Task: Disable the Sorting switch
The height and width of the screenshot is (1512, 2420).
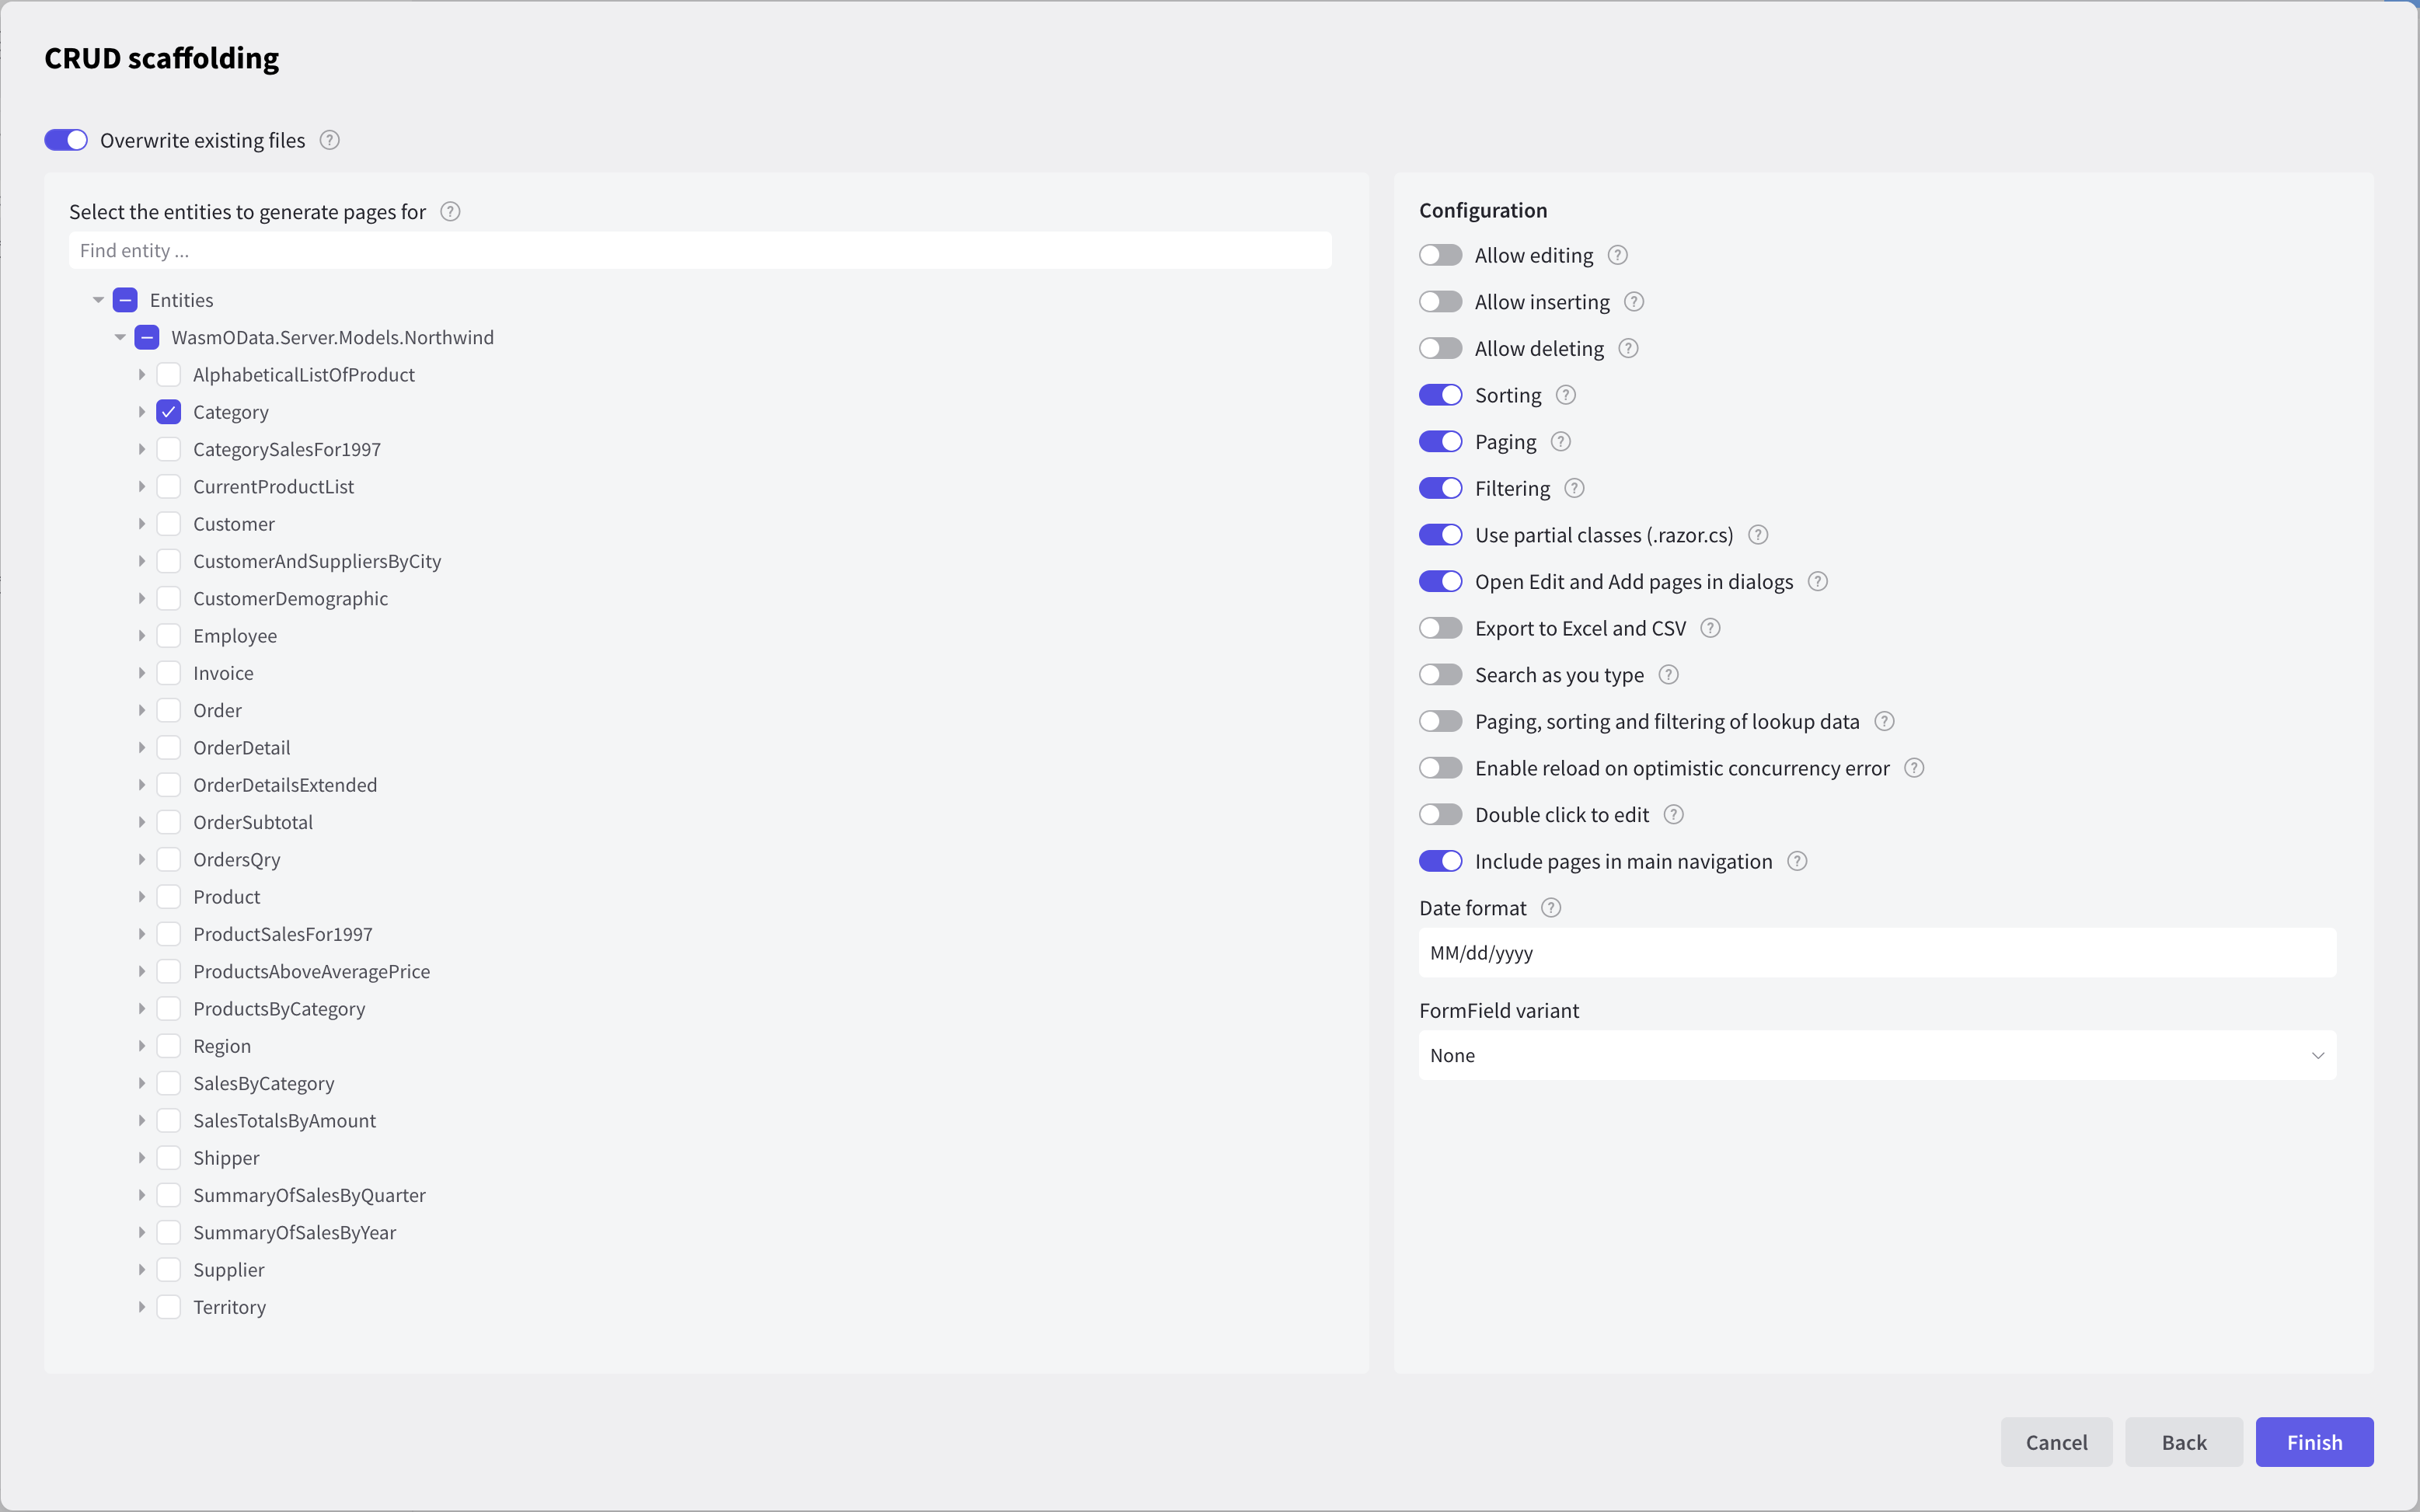Action: click(x=1440, y=395)
